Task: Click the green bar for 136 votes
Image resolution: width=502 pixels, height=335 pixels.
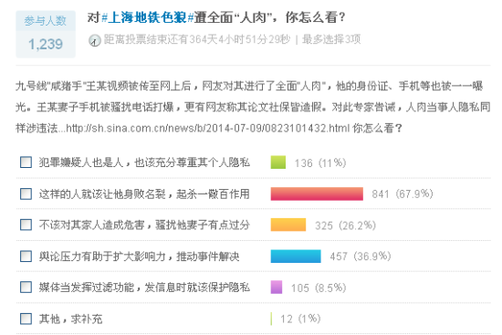Action: [x=278, y=162]
